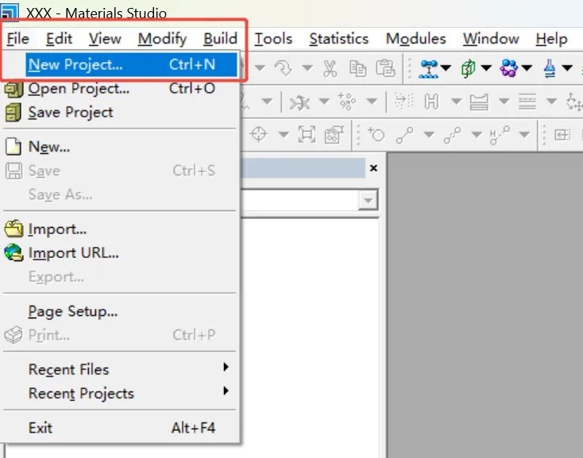Open the Modules menu in menu bar
583x458 pixels.
[x=415, y=39]
